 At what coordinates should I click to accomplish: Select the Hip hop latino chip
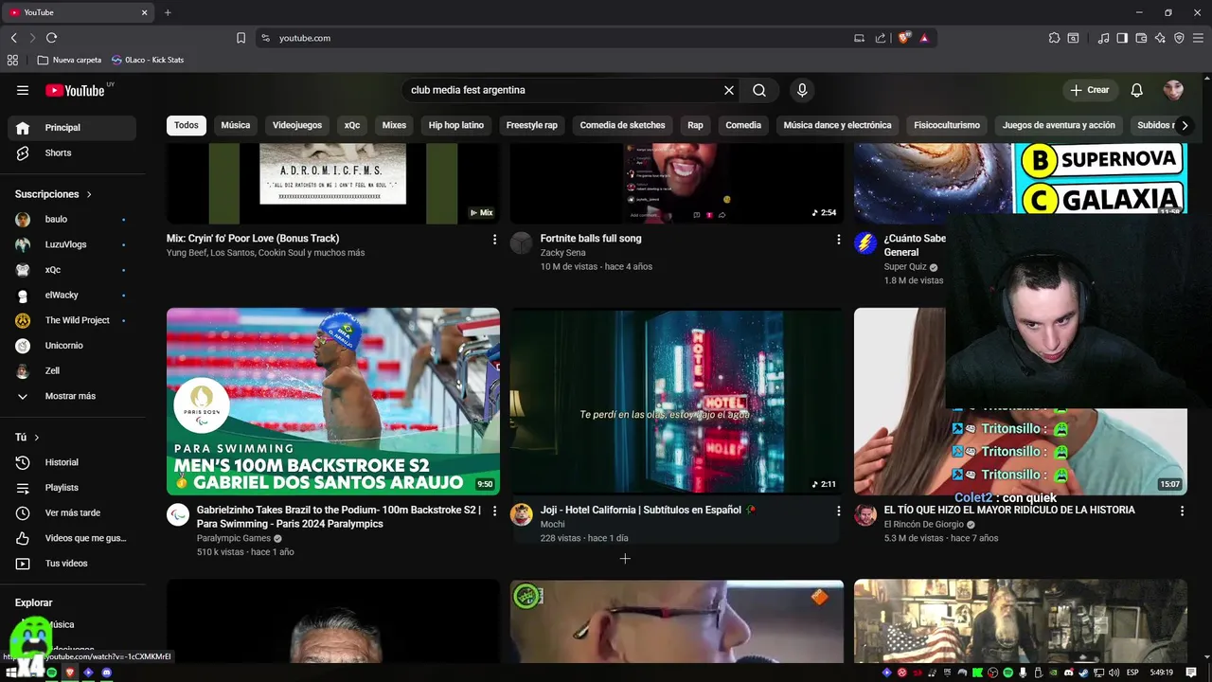(x=456, y=125)
